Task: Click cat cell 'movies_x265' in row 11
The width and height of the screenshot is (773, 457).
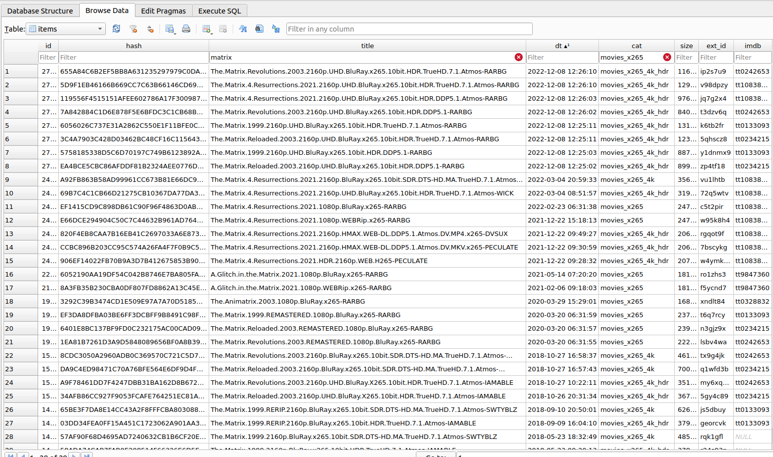Action: pyautogui.click(x=637, y=206)
